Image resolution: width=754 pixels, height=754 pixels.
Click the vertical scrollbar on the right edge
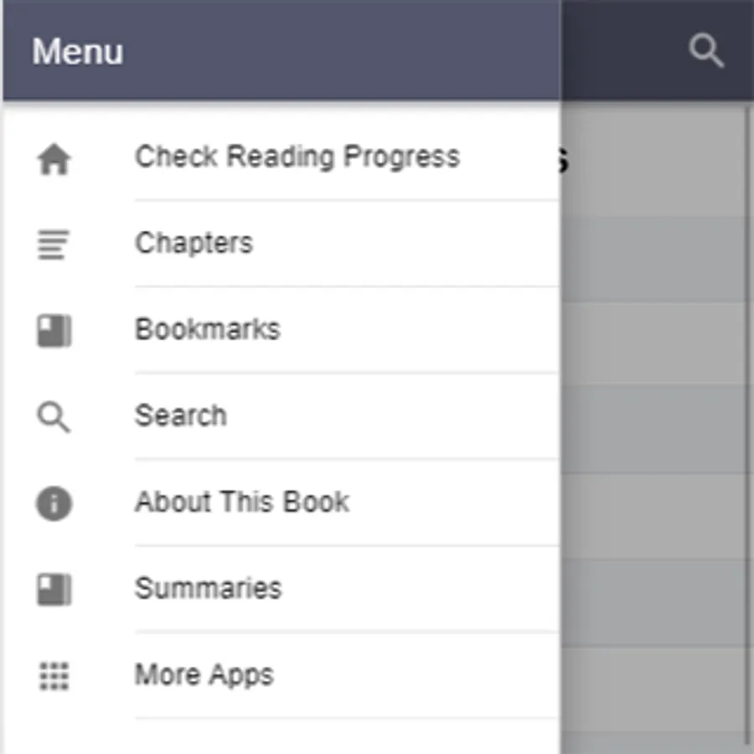pos(749,419)
